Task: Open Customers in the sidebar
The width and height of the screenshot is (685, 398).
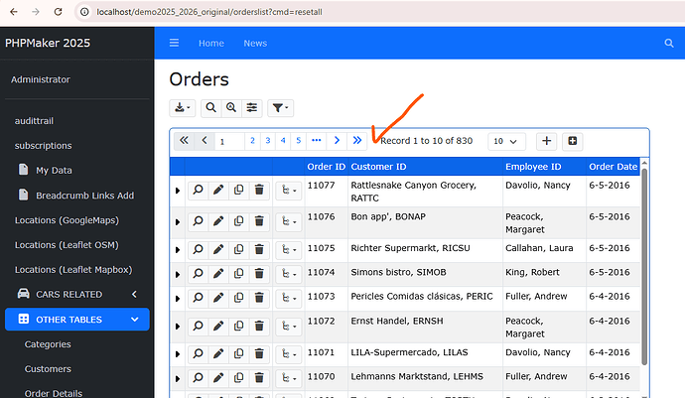Action: point(49,369)
